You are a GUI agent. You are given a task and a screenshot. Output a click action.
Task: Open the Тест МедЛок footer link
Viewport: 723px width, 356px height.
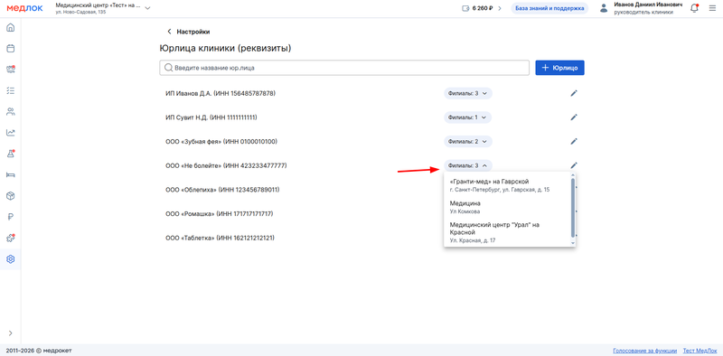[x=700, y=351]
